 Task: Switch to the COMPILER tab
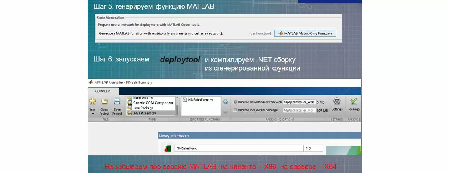click(x=103, y=91)
